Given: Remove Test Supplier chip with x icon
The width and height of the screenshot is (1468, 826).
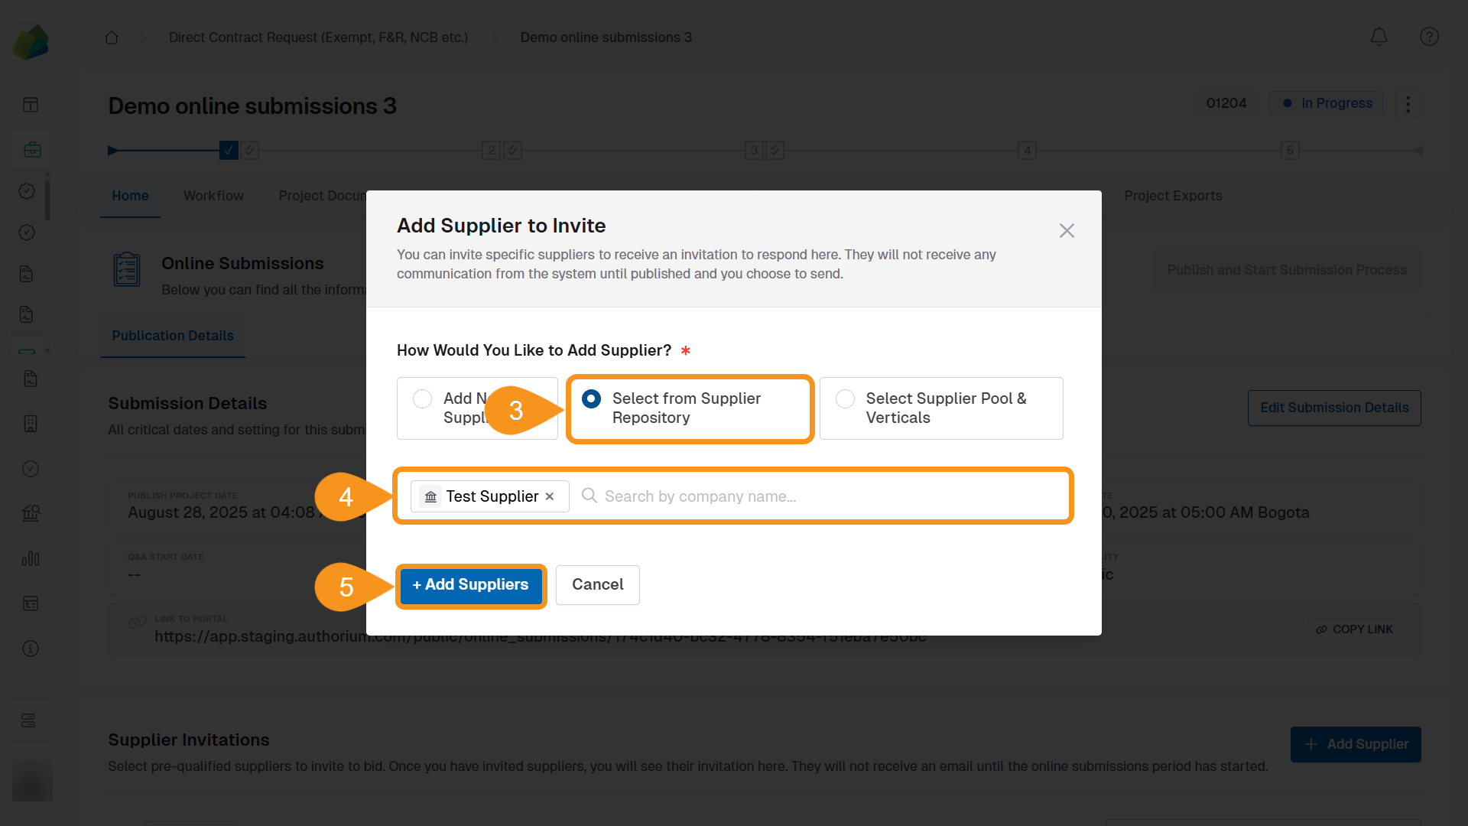Looking at the screenshot, I should tap(550, 496).
